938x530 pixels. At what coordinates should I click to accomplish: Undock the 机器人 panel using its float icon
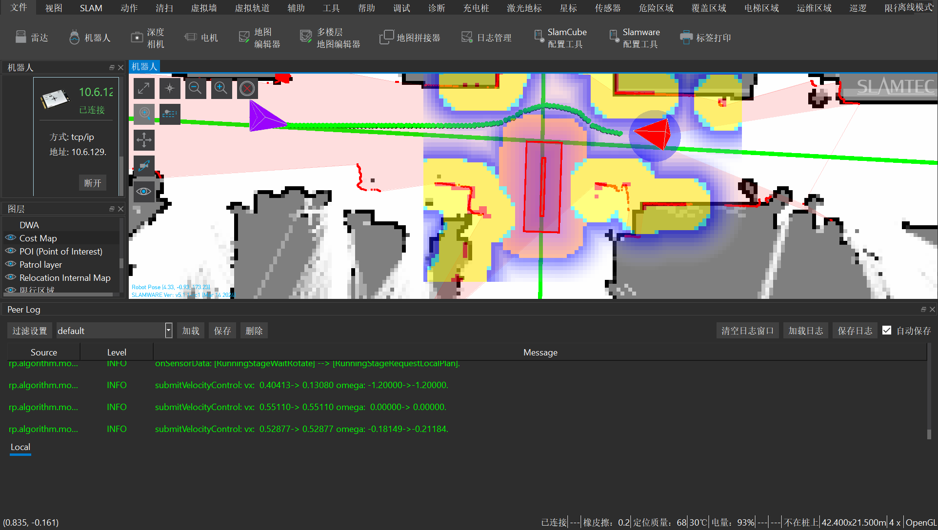tap(112, 67)
